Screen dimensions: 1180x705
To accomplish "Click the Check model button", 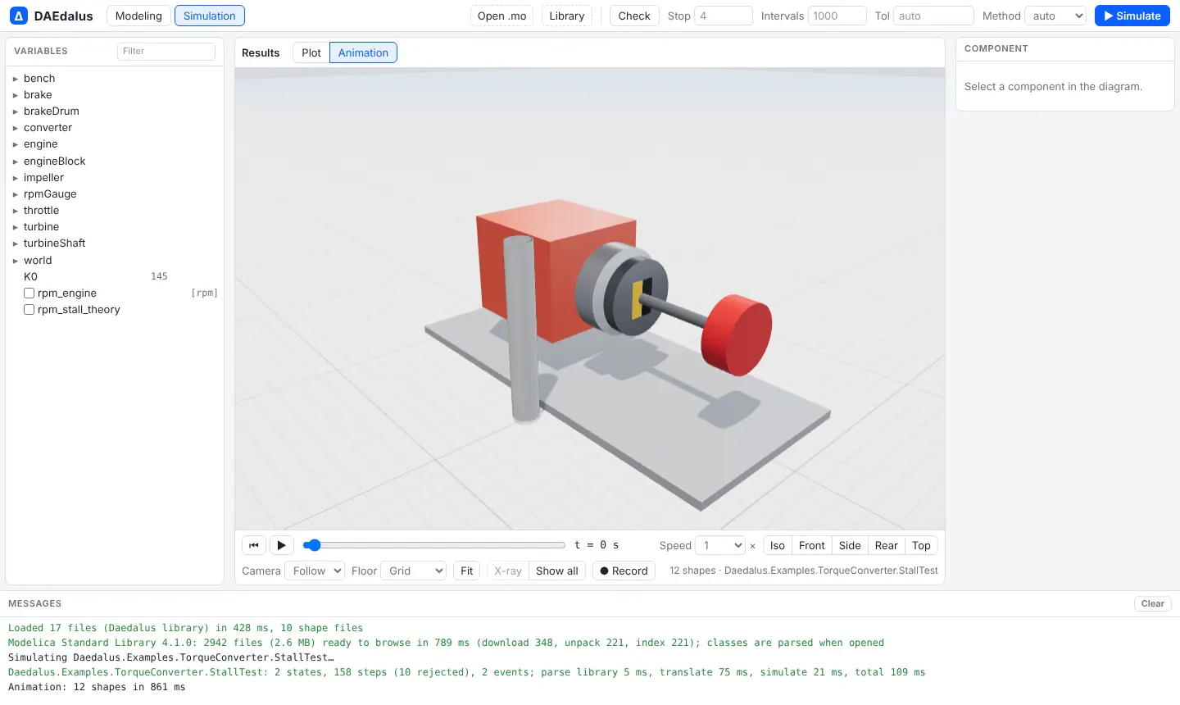I will tap(634, 16).
